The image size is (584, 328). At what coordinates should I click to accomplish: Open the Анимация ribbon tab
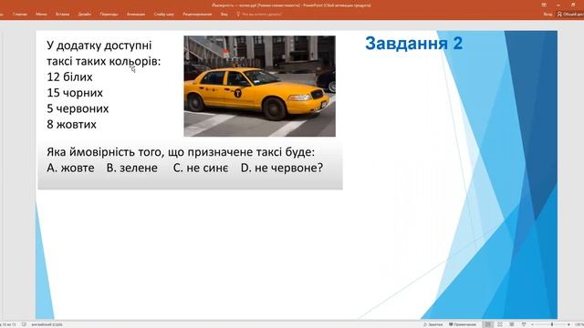(x=136, y=15)
